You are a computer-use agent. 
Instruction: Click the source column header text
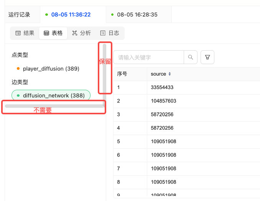[158, 74]
